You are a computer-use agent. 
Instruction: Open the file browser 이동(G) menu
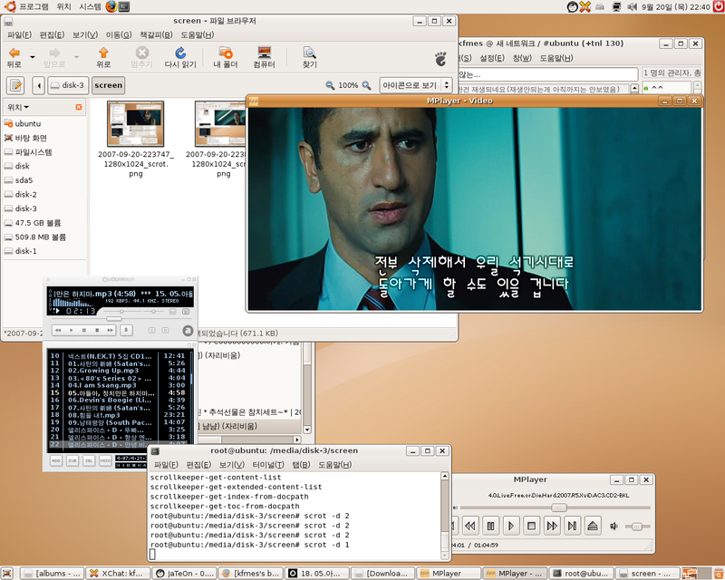pos(119,34)
